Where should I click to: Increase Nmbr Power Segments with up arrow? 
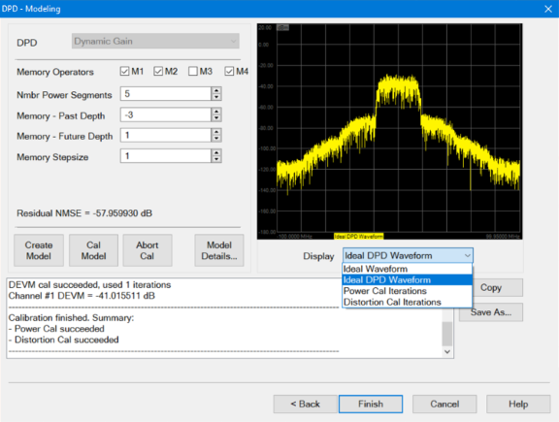216,90
